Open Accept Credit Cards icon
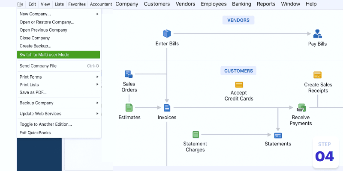Screen dimensions: 343x171 coord(239,85)
